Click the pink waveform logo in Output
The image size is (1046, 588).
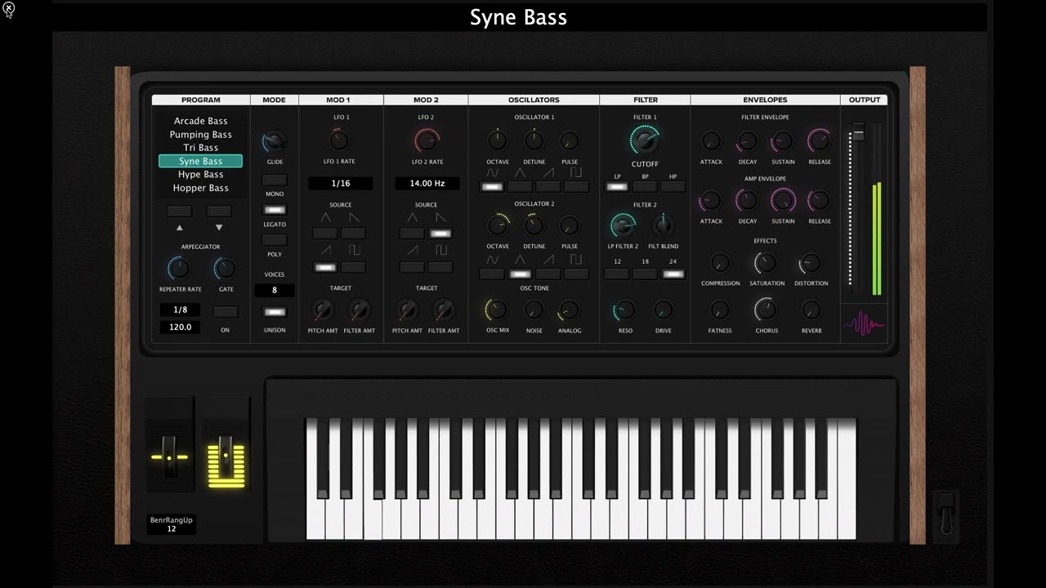coord(864,325)
